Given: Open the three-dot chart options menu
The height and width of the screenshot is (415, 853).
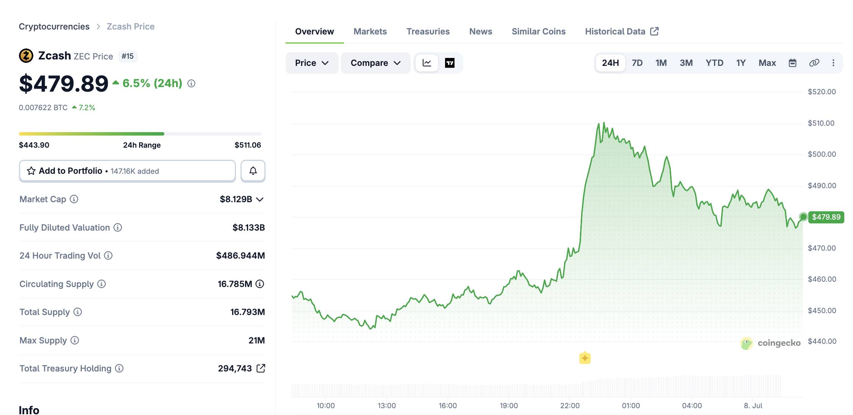Looking at the screenshot, I should click(833, 63).
